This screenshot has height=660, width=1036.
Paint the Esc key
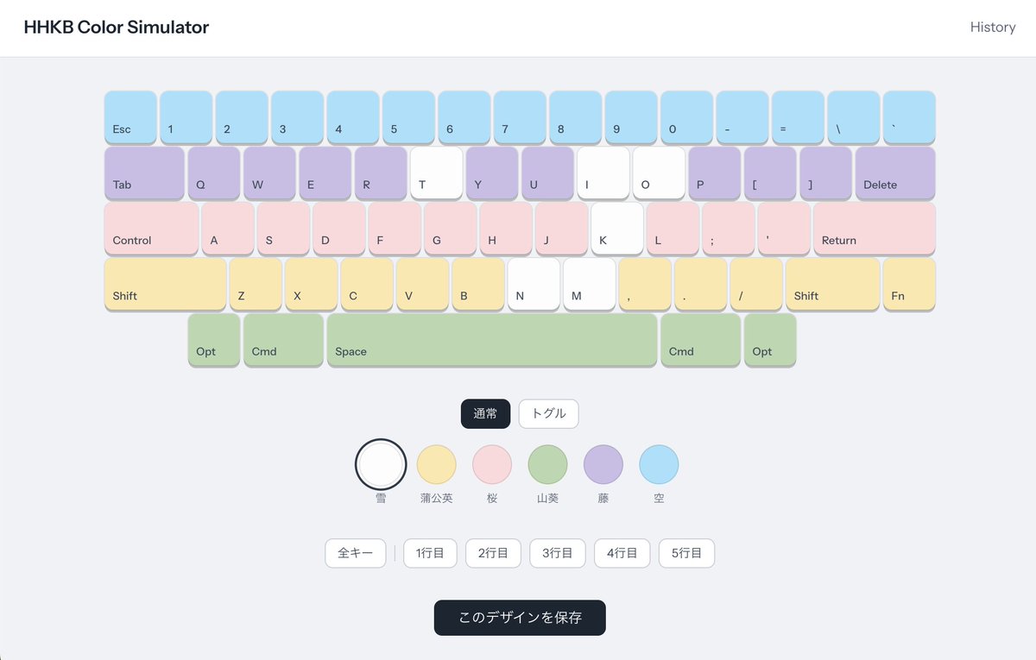tap(130, 117)
